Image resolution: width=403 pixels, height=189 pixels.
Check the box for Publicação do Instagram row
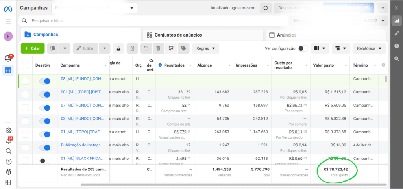point(26,148)
